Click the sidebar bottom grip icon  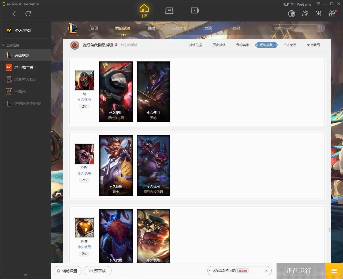click(x=26, y=275)
